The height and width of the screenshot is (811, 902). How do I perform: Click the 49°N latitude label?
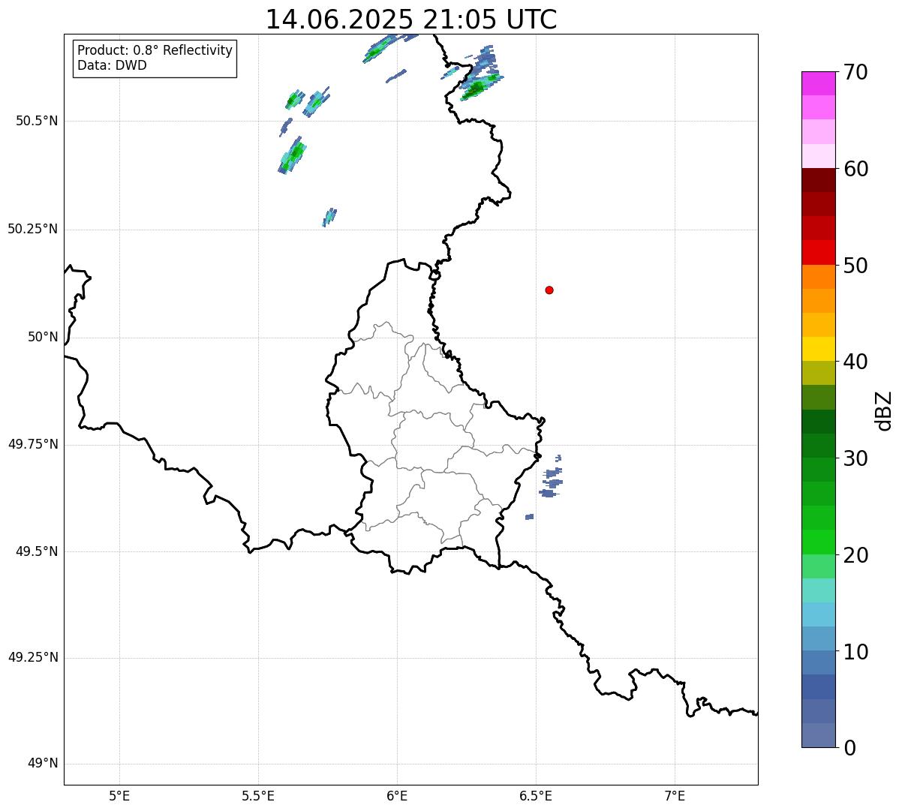pos(43,764)
